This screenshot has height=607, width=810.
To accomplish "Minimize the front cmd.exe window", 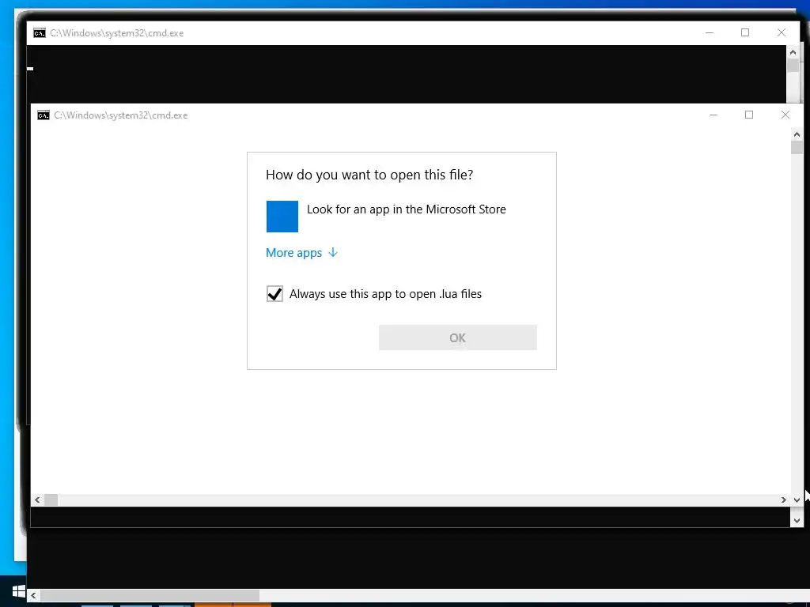I will coord(713,115).
